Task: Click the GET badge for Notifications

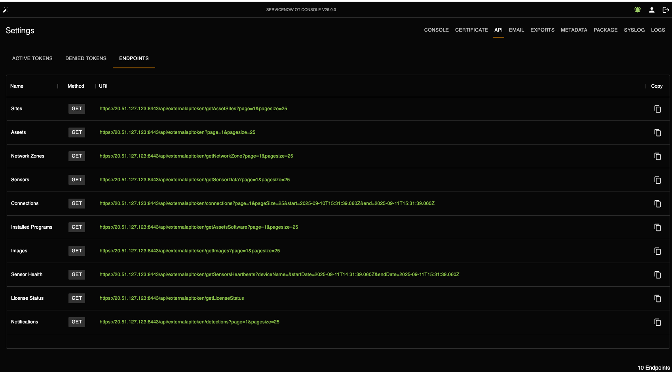Action: (x=76, y=322)
